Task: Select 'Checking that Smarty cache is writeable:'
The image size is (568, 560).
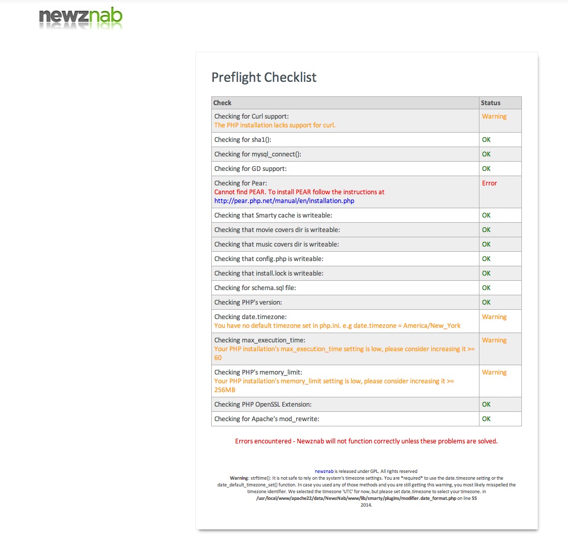Action: pyautogui.click(x=273, y=216)
